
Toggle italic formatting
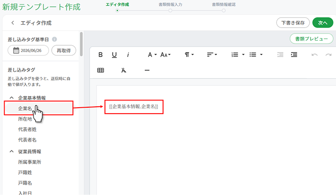[x=128, y=55]
